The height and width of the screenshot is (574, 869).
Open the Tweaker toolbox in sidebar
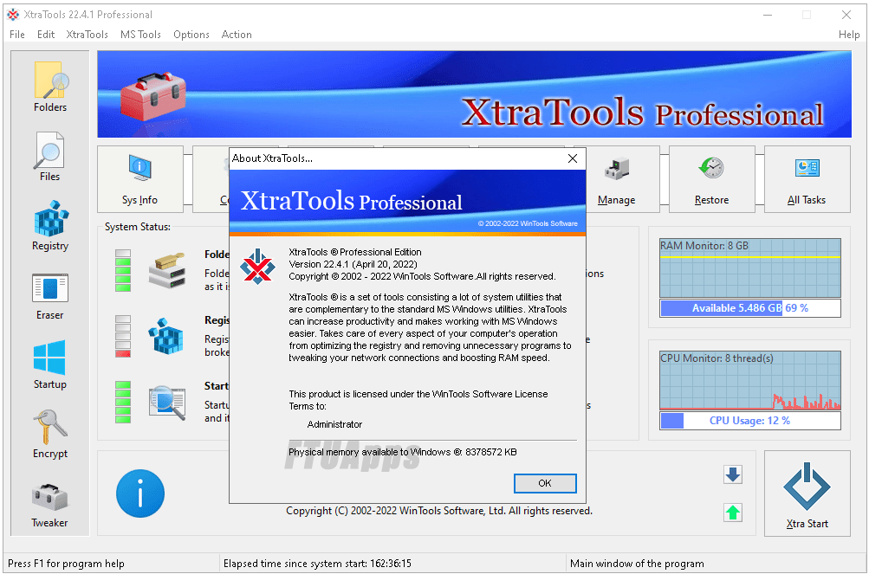[x=50, y=505]
